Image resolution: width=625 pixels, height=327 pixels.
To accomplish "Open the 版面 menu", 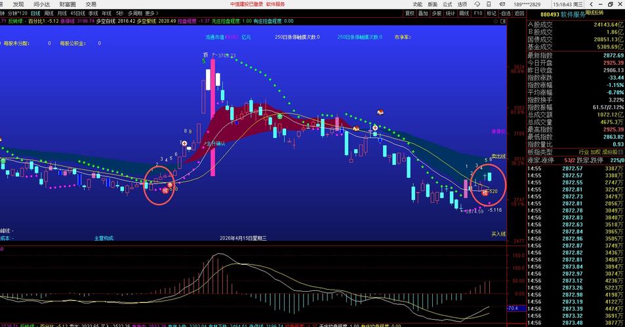I will tap(432, 4).
